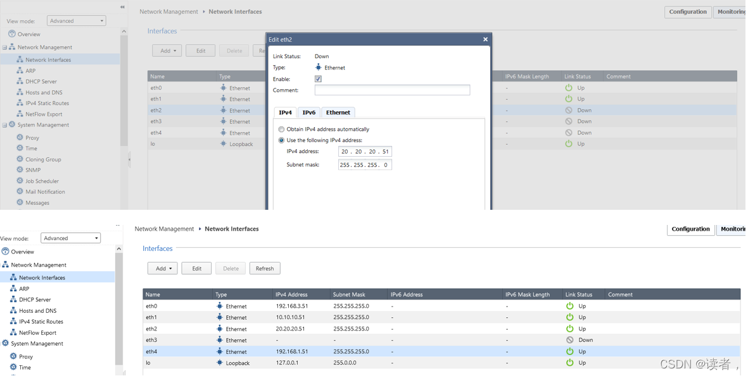Click the Job Scheduler gear icon
The width and height of the screenshot is (748, 376).
pyautogui.click(x=20, y=181)
